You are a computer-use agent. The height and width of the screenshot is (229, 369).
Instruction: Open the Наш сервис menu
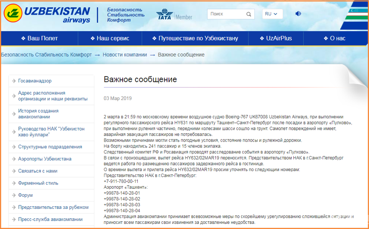click(x=110, y=38)
